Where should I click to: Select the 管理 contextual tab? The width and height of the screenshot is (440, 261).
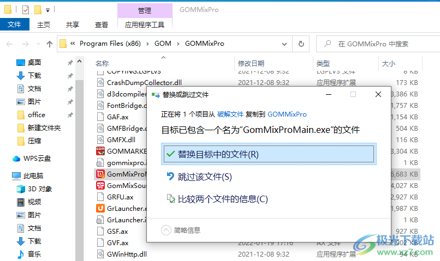pyautogui.click(x=145, y=11)
